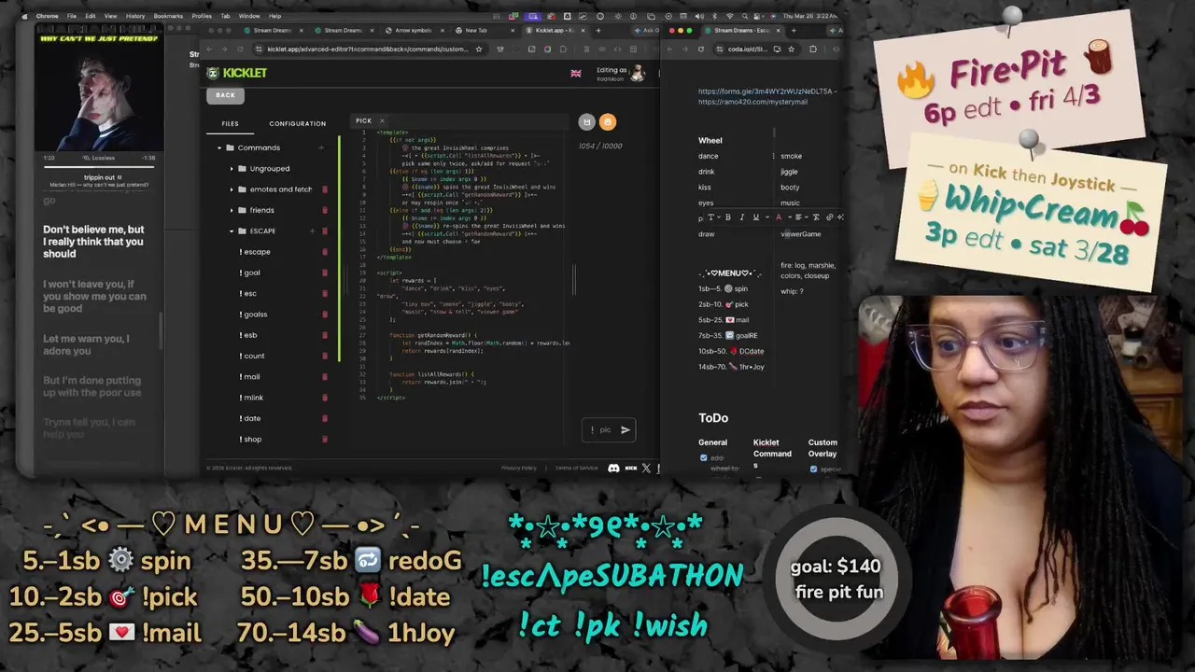The image size is (1195, 672).
Task: Send the test command with arrow icon
Action: (x=626, y=429)
